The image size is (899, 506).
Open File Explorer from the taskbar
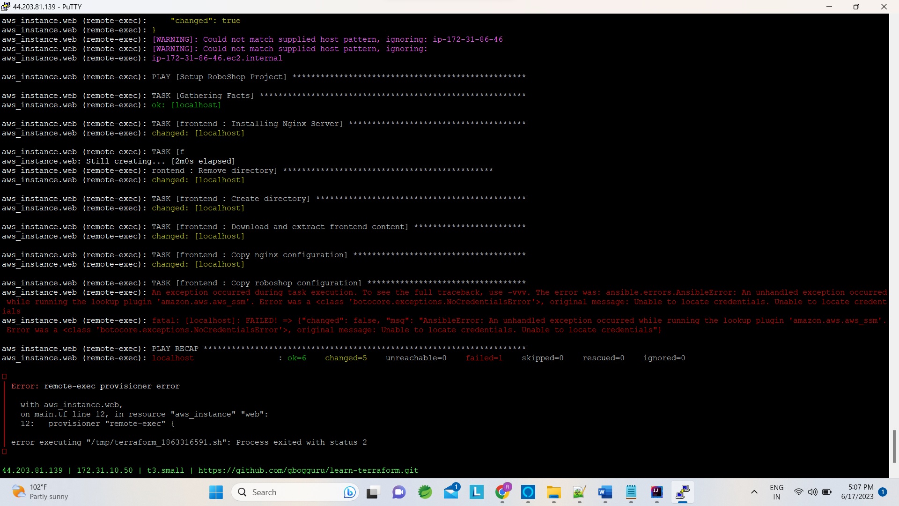point(554,492)
